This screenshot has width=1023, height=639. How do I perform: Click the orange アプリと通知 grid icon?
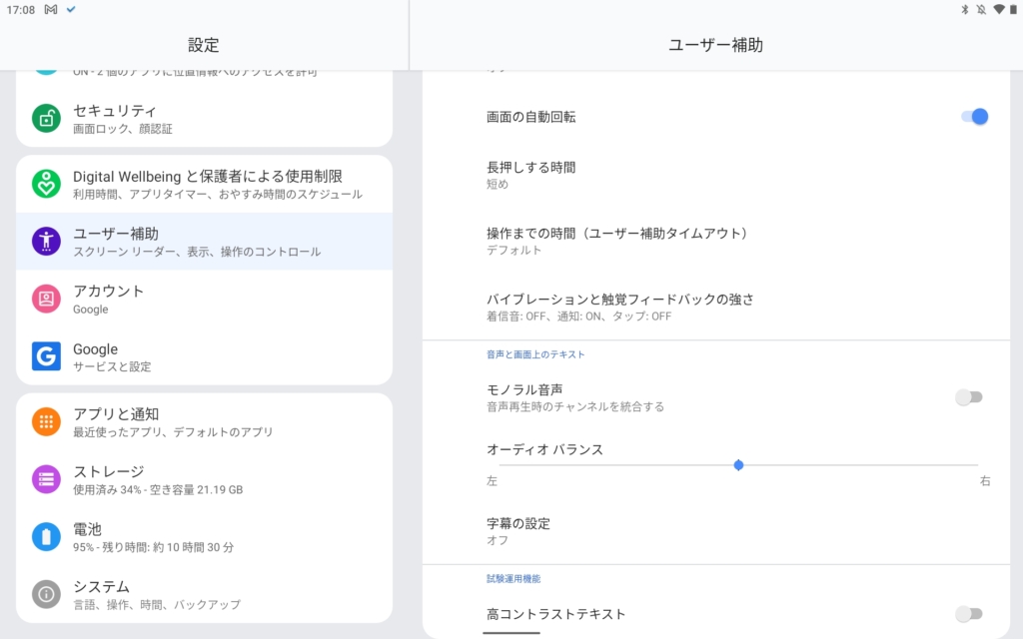tap(46, 422)
